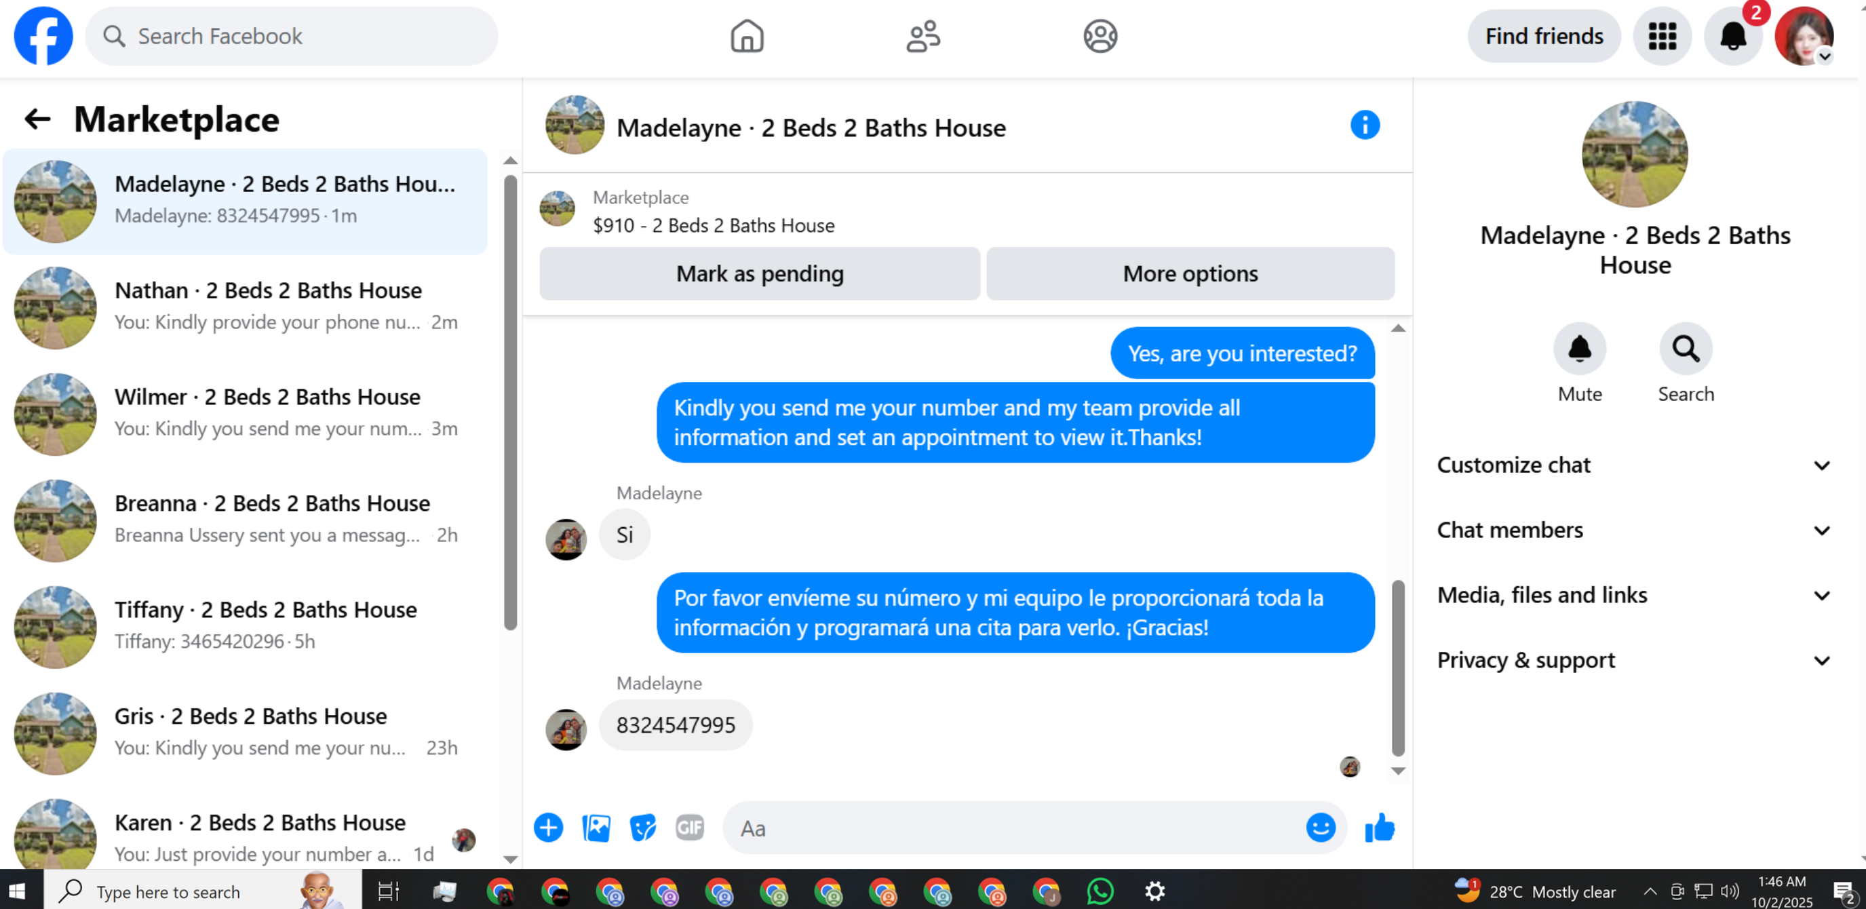Expand the Customize chat section

coord(1633,465)
